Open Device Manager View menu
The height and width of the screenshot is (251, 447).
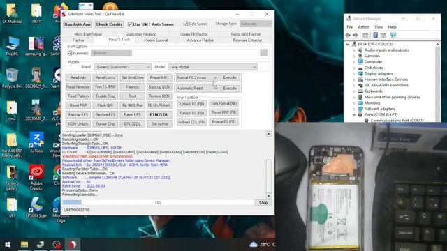379,27
